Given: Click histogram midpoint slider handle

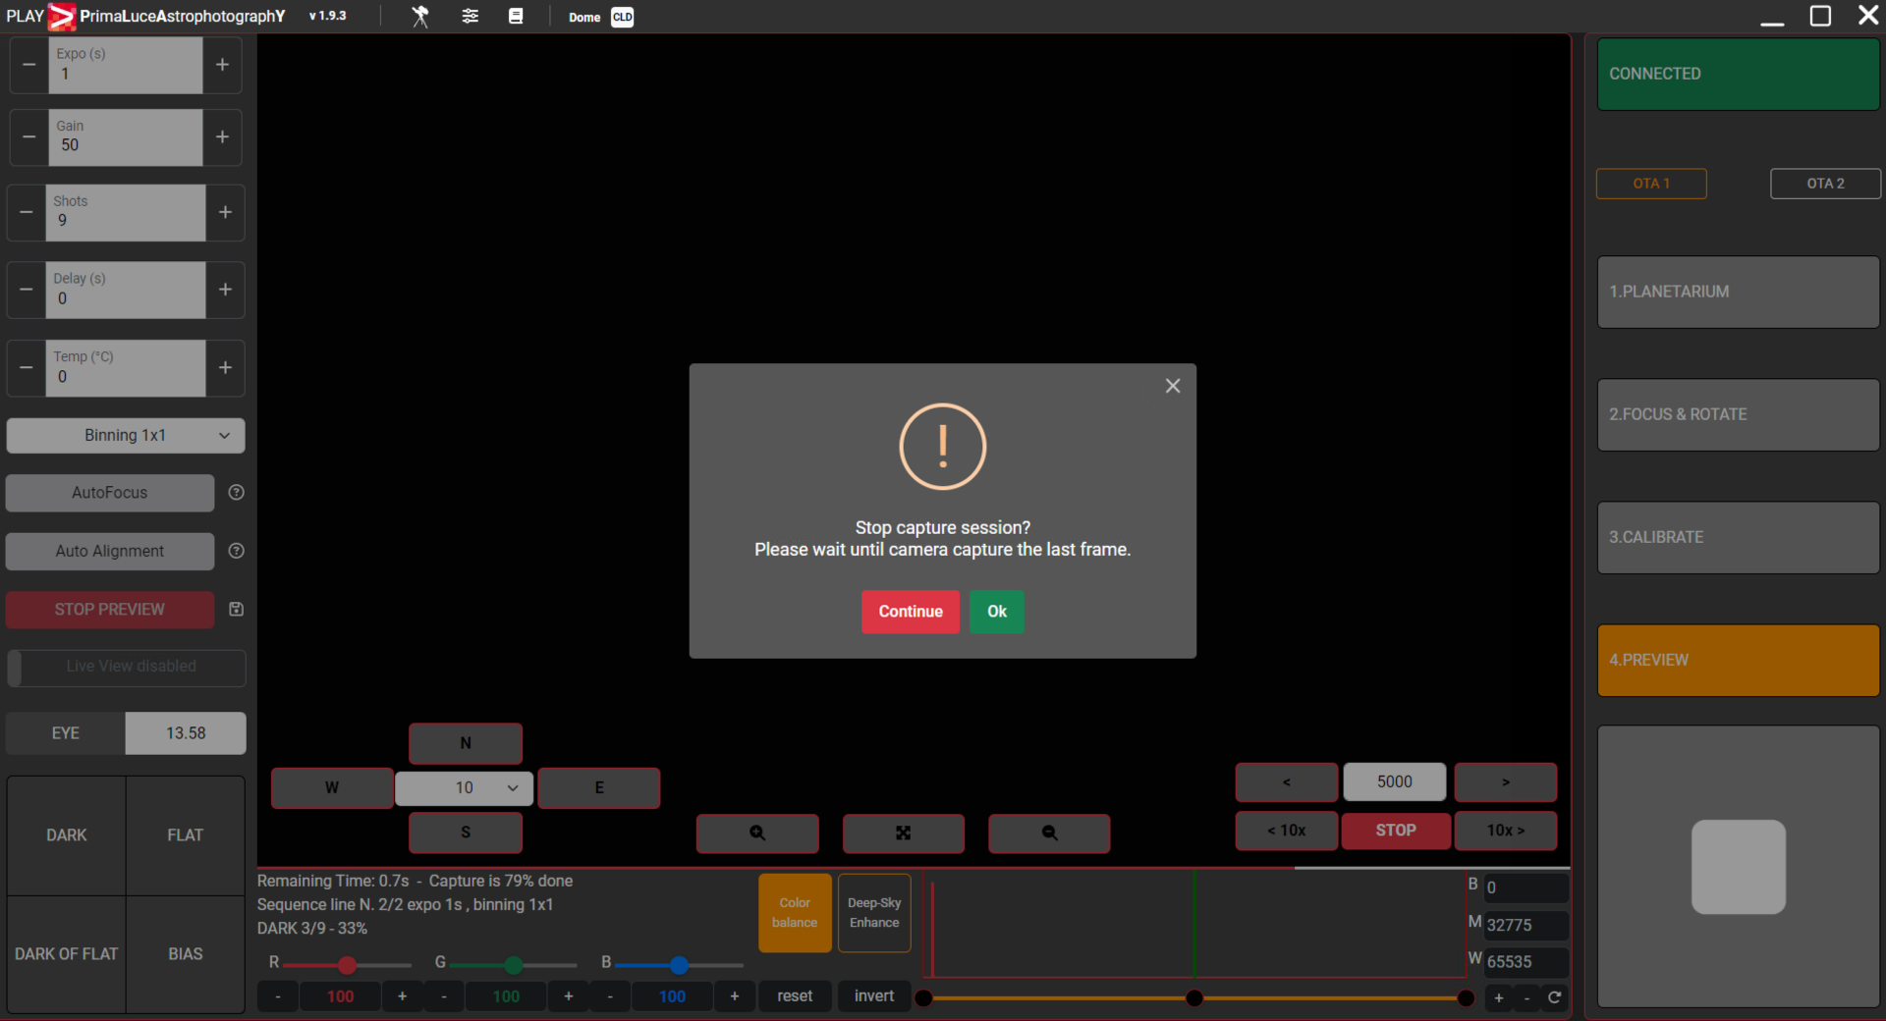Looking at the screenshot, I should point(1194,998).
